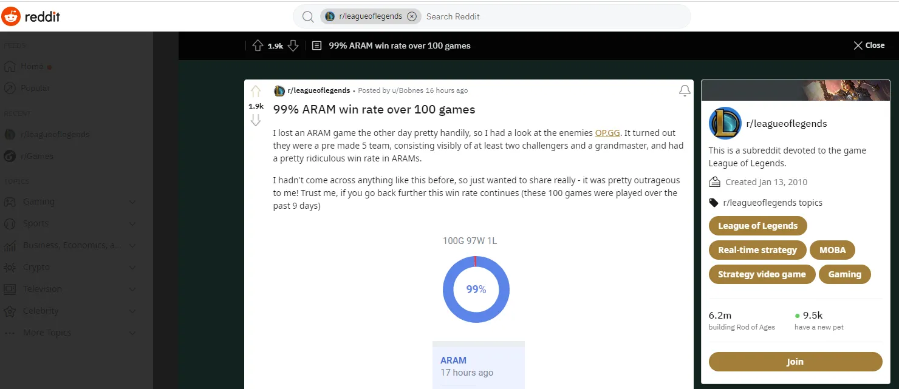Remove the r/leagueoflegends search filter chip
The width and height of the screenshot is (899, 389).
coord(411,16)
